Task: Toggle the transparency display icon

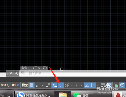Action: [x=109, y=85]
